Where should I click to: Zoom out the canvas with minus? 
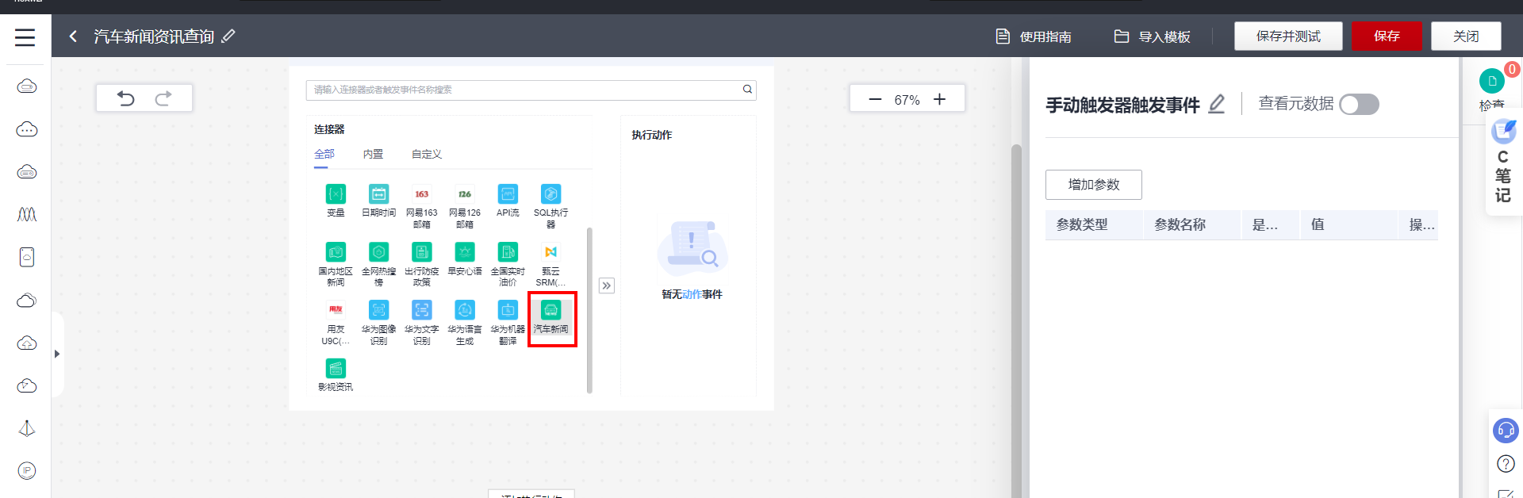coord(875,99)
